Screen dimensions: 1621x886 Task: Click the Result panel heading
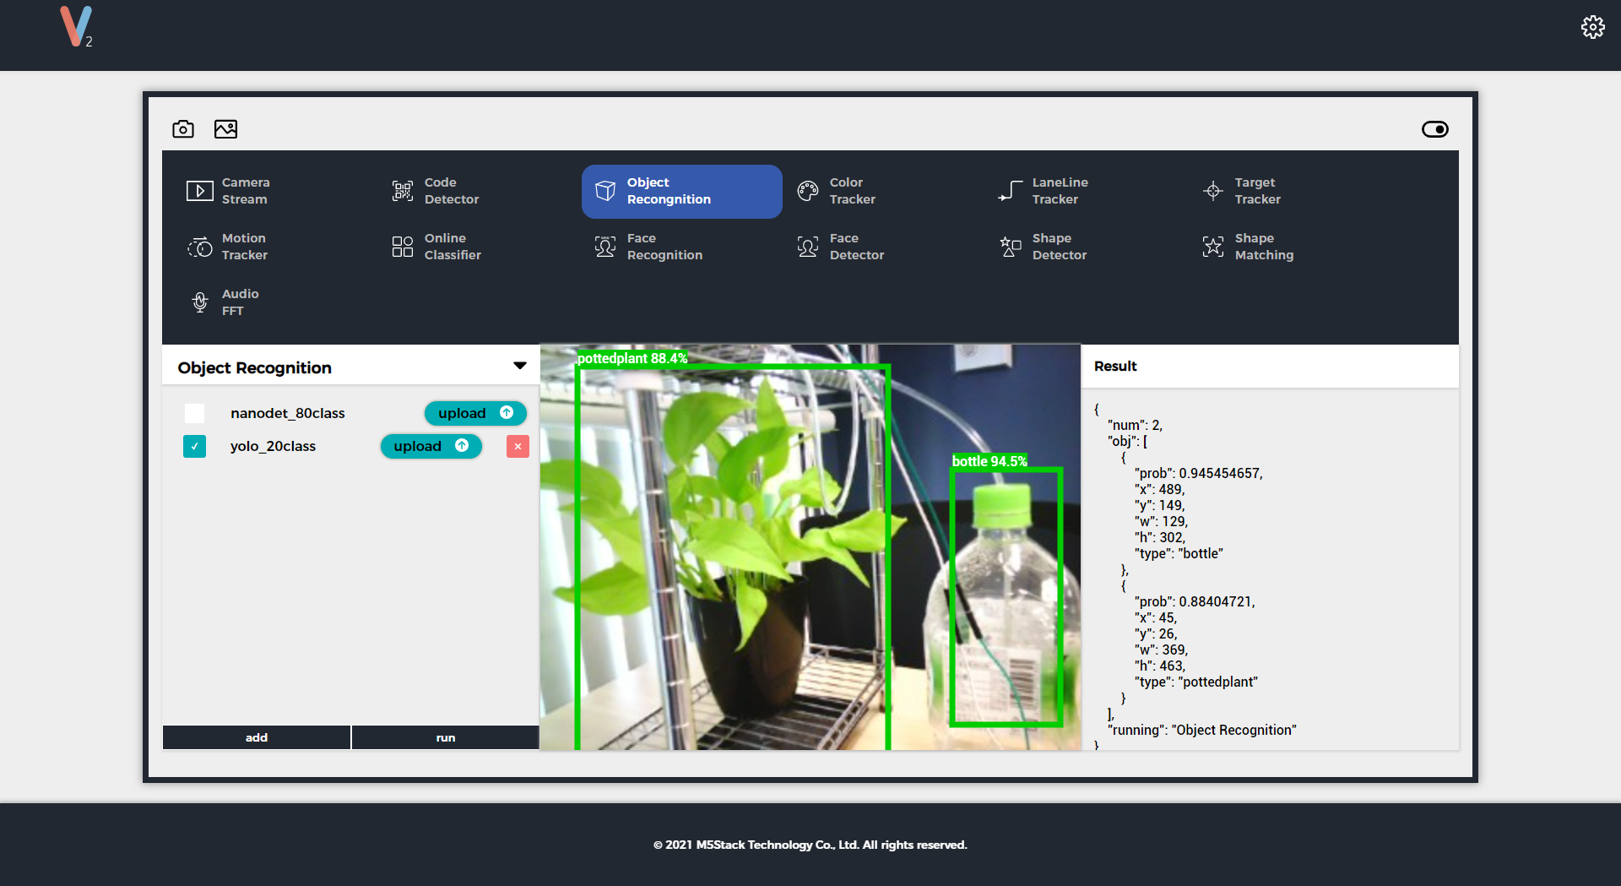(x=1115, y=366)
